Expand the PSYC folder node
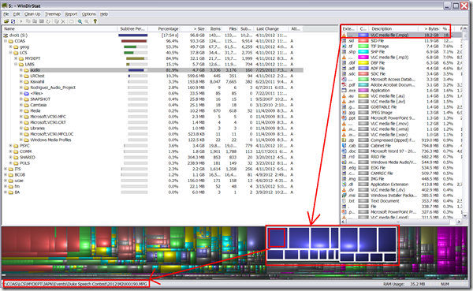The width and height of the screenshot is (473, 291). click(10, 146)
